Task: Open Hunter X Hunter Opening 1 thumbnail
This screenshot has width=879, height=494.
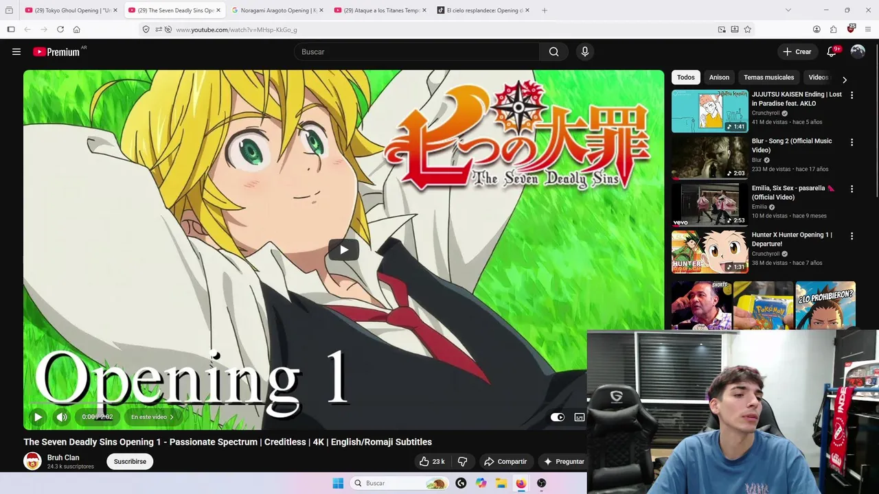Action: (x=709, y=252)
